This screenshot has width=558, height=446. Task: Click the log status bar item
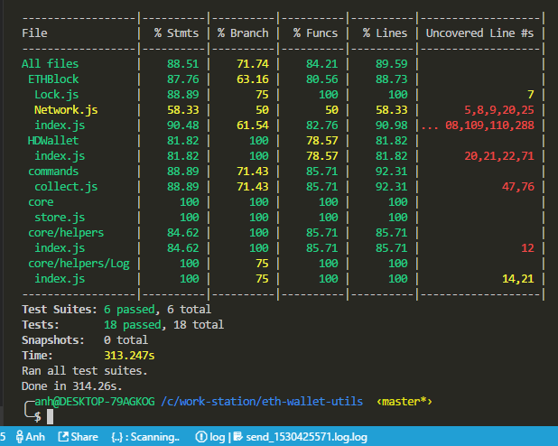point(210,437)
